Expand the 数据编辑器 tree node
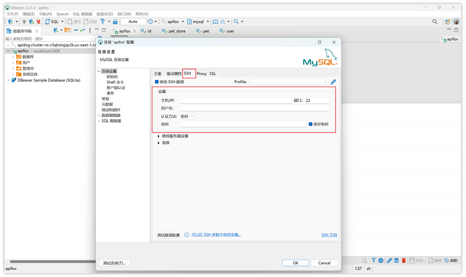This screenshot has height=277, width=466. pos(99,115)
